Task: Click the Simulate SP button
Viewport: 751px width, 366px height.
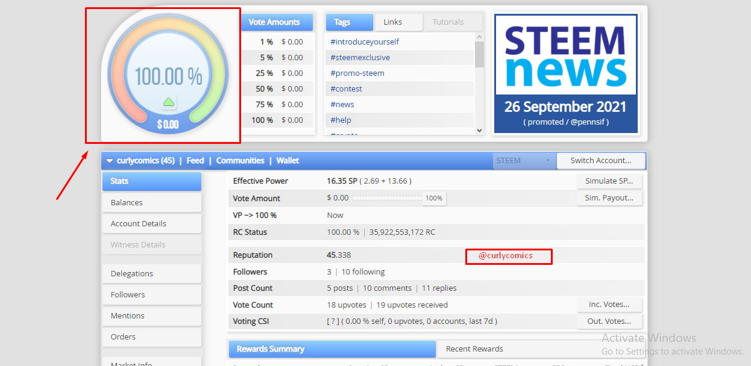Action: coord(609,181)
